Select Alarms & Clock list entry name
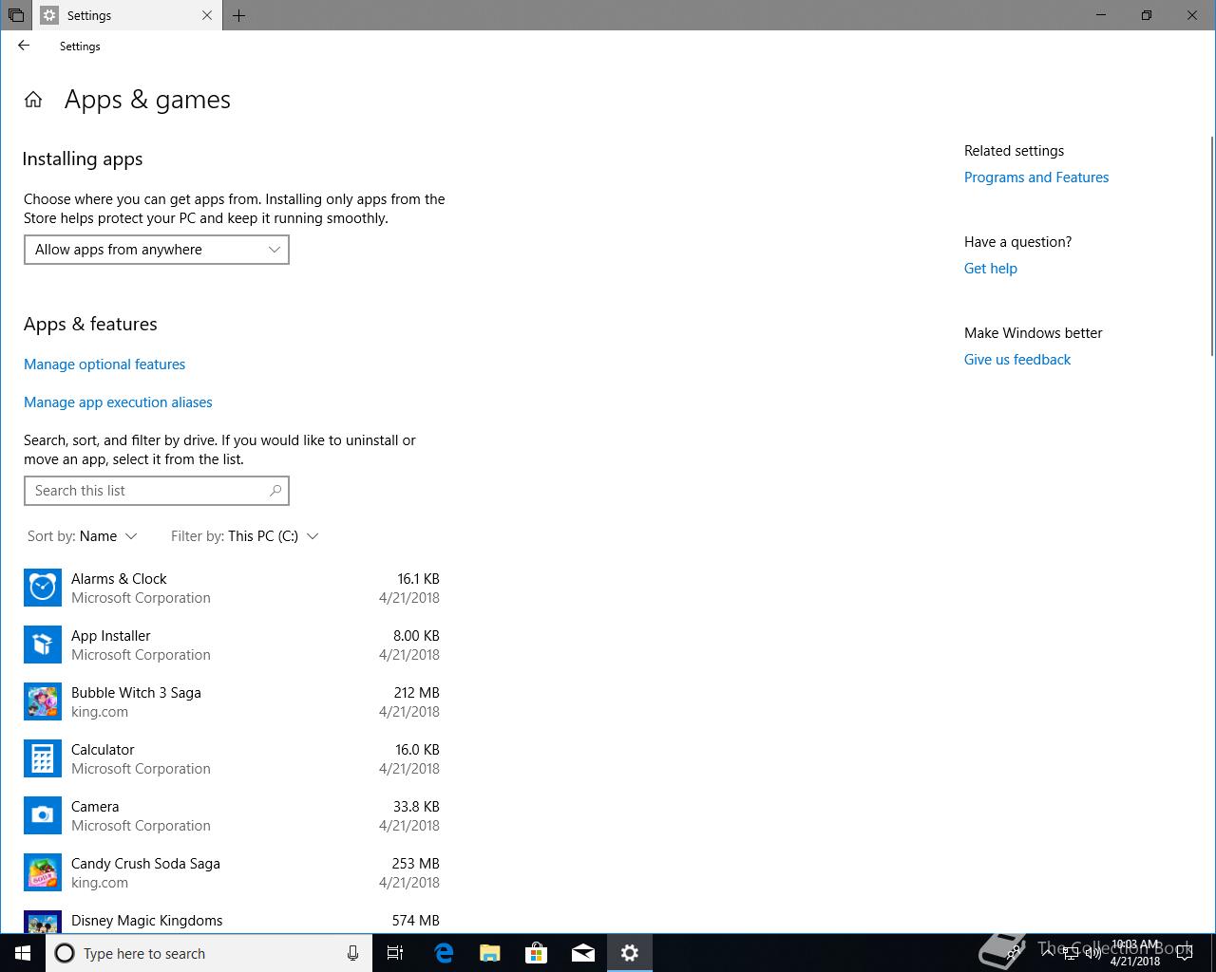 119,579
